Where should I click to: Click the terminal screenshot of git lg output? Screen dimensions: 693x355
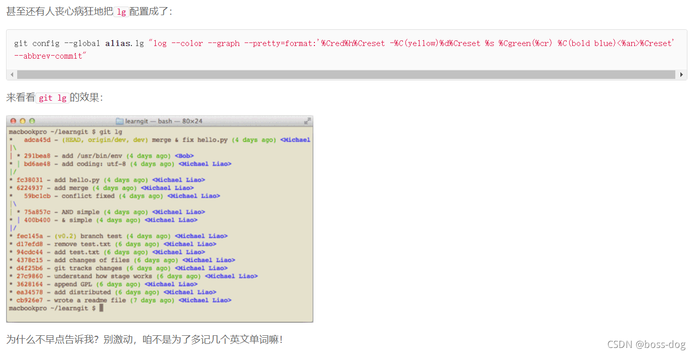160,219
